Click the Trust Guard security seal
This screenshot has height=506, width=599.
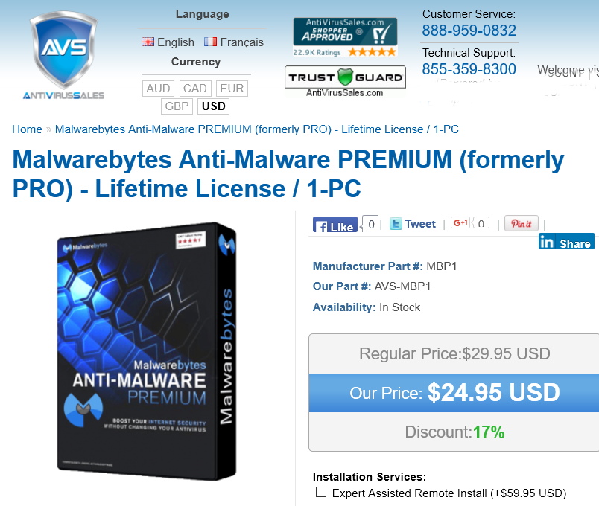point(345,82)
